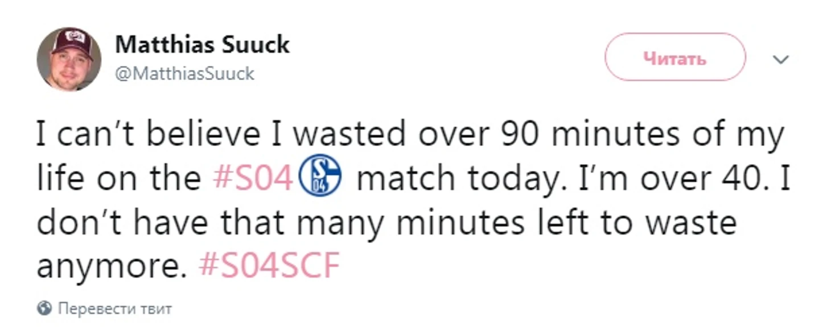Viewport: 831px width, 330px height.
Task: Open the #S04 hashtag
Action: (x=254, y=178)
